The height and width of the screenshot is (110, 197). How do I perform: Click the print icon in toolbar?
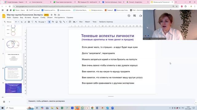coord(29,22)
